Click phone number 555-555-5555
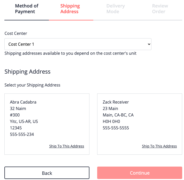The width and height of the screenshot is (184, 180). click(116, 128)
